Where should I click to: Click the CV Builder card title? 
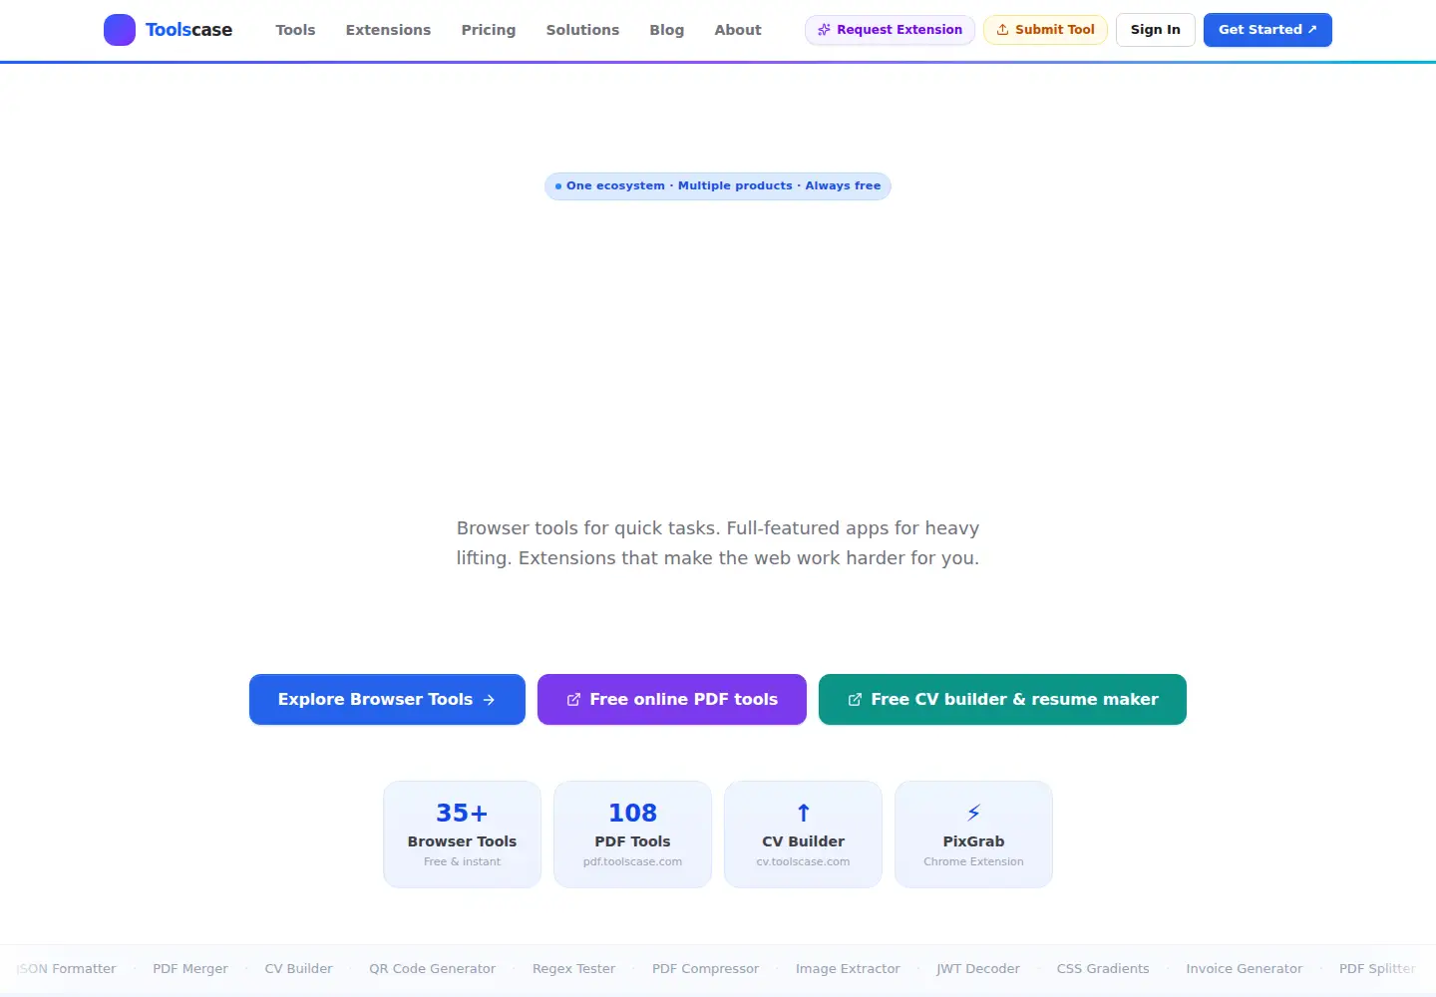pos(803,841)
